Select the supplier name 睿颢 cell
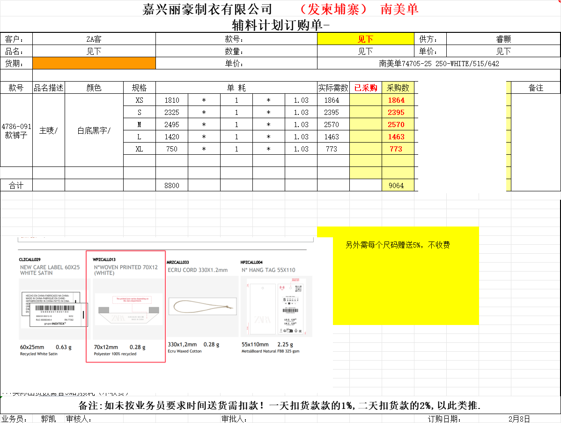Image resolution: width=561 pixels, height=423 pixels. pos(503,39)
